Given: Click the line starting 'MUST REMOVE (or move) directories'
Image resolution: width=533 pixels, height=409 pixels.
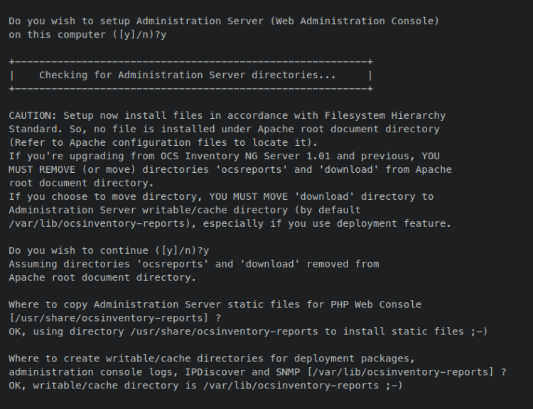Looking at the screenshot, I should (x=230, y=170).
